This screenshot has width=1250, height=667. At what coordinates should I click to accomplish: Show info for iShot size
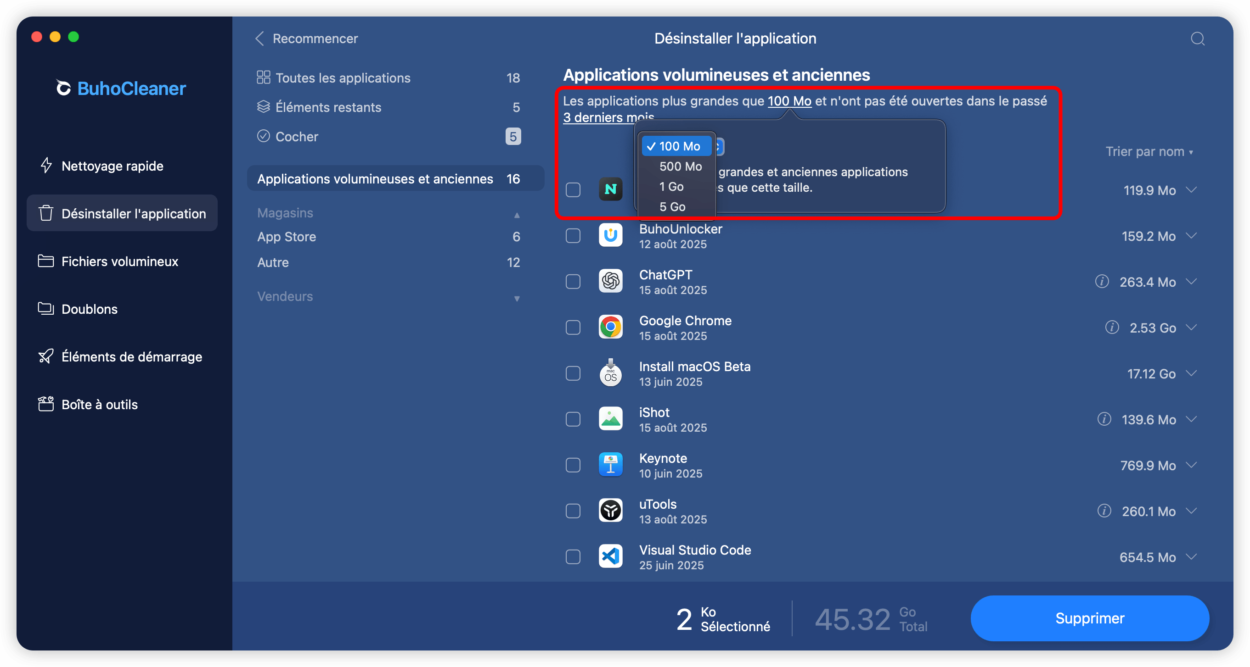[1104, 419]
